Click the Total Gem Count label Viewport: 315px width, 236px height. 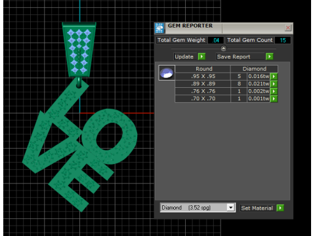(250, 40)
